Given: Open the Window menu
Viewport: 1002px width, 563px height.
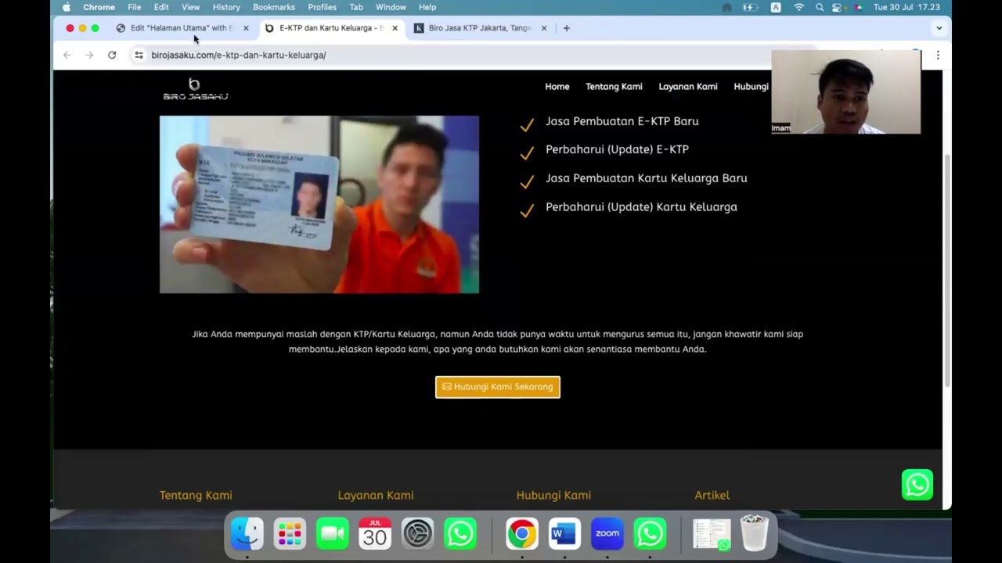Looking at the screenshot, I should pos(391,7).
